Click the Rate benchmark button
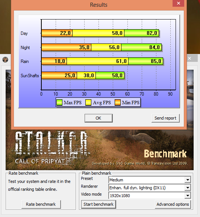 coord(41,204)
